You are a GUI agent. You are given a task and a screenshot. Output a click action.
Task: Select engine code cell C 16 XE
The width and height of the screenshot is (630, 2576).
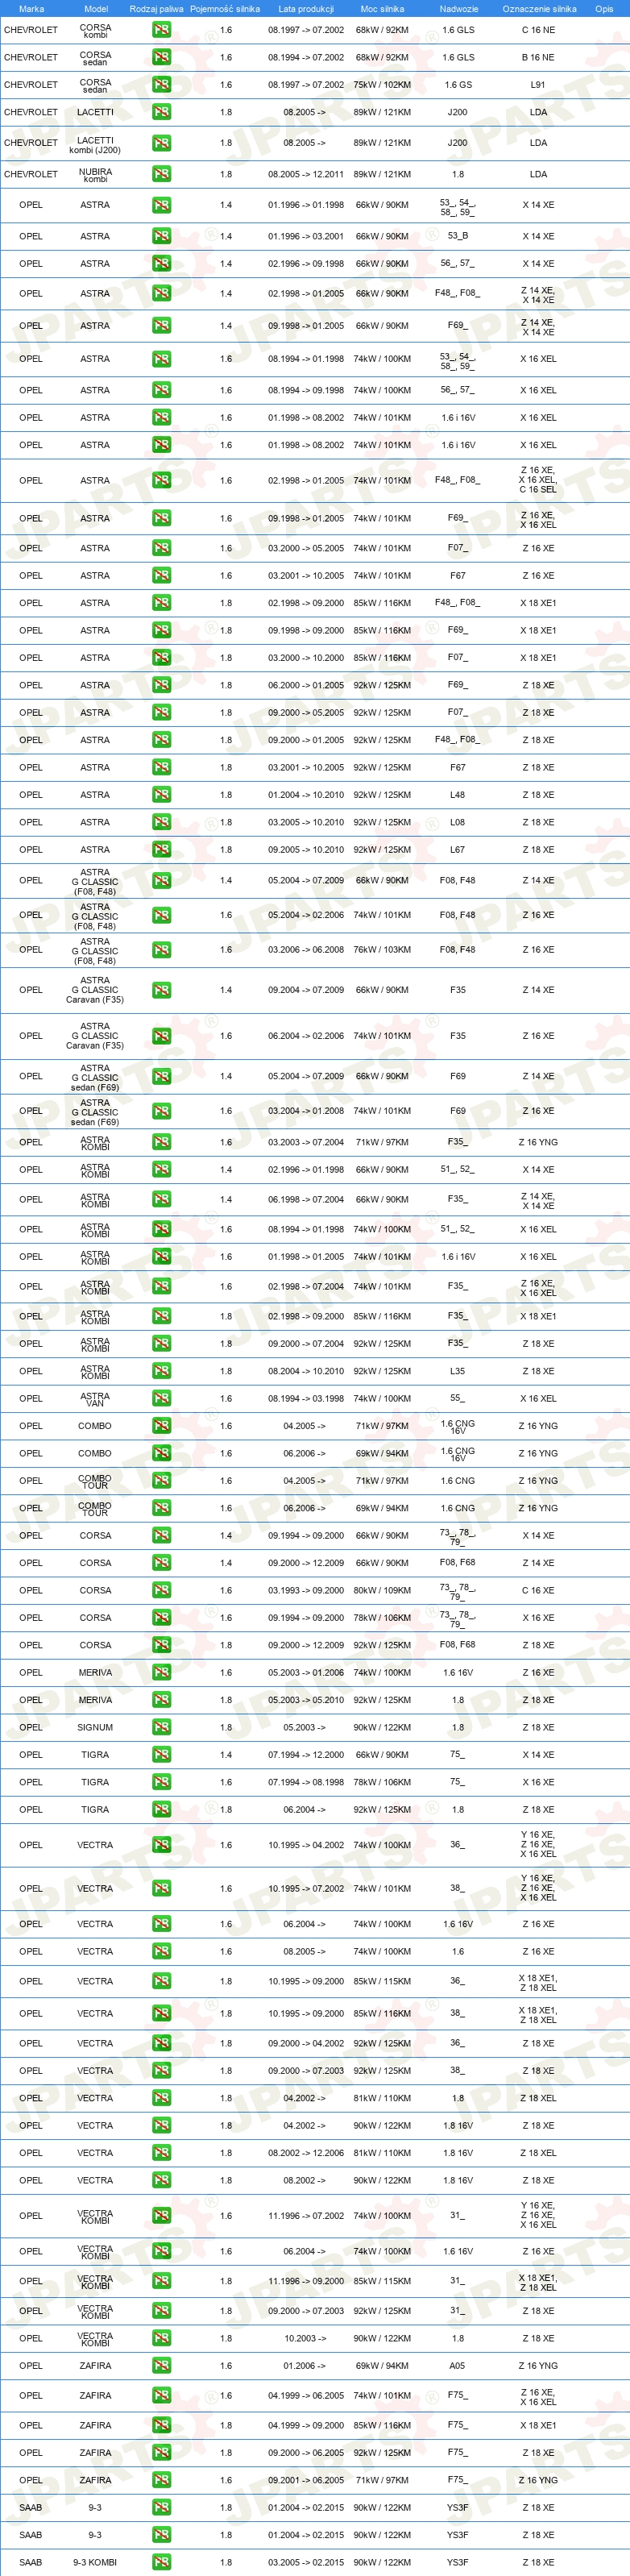[538, 1590]
